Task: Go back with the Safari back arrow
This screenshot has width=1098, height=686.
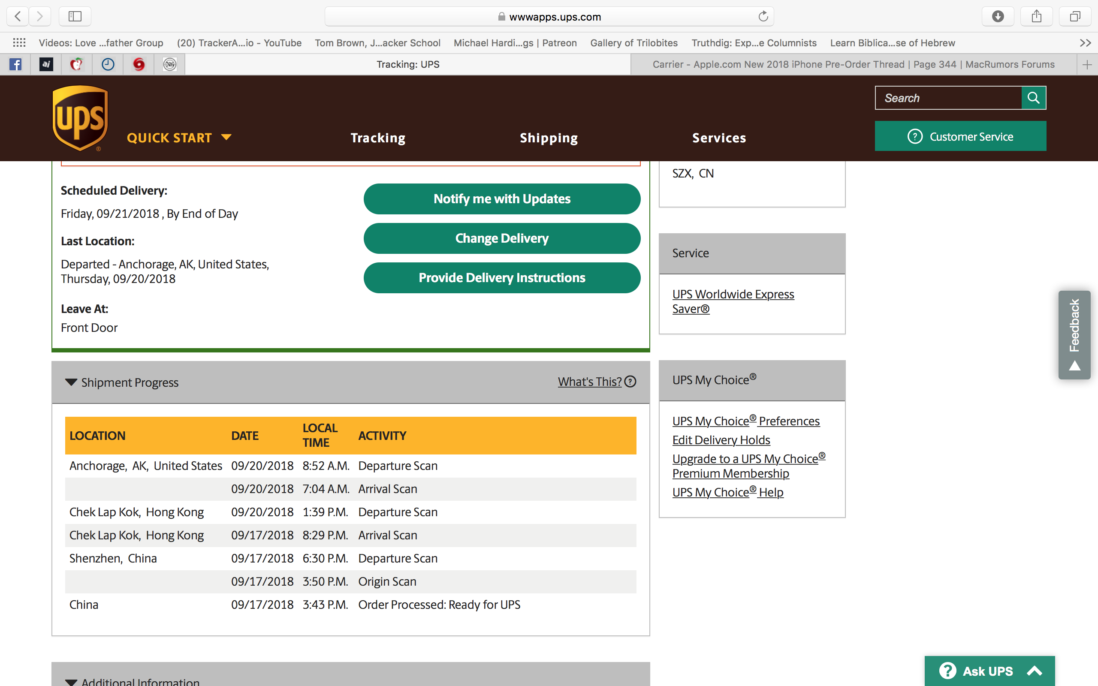Action: click(x=18, y=16)
